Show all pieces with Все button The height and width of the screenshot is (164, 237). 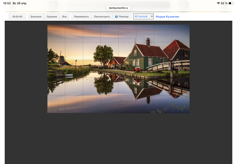pos(64,17)
